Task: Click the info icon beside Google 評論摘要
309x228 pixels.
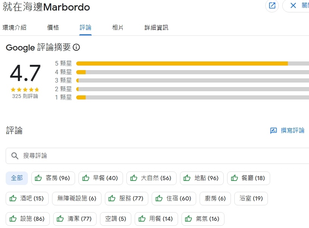Action: pyautogui.click(x=76, y=47)
